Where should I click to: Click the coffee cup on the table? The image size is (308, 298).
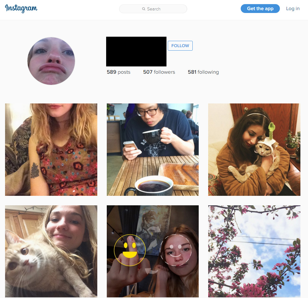149,186
